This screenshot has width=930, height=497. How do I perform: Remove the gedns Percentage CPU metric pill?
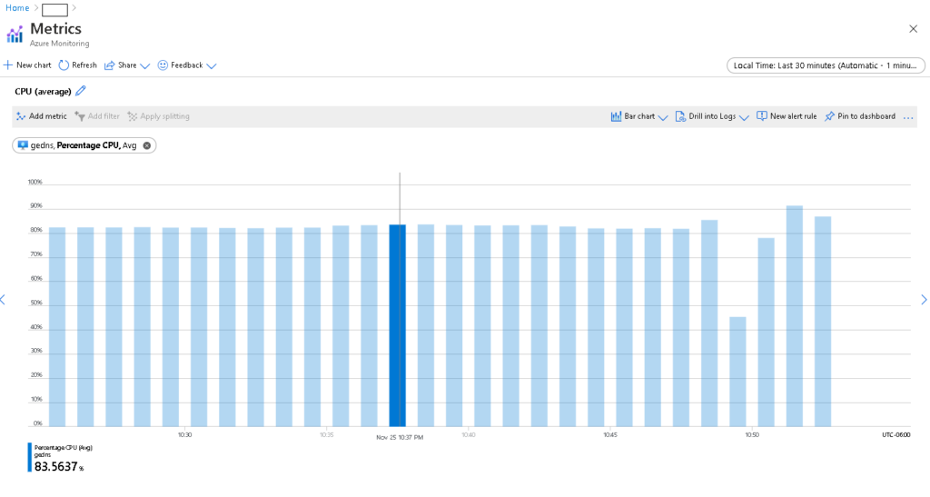click(147, 145)
